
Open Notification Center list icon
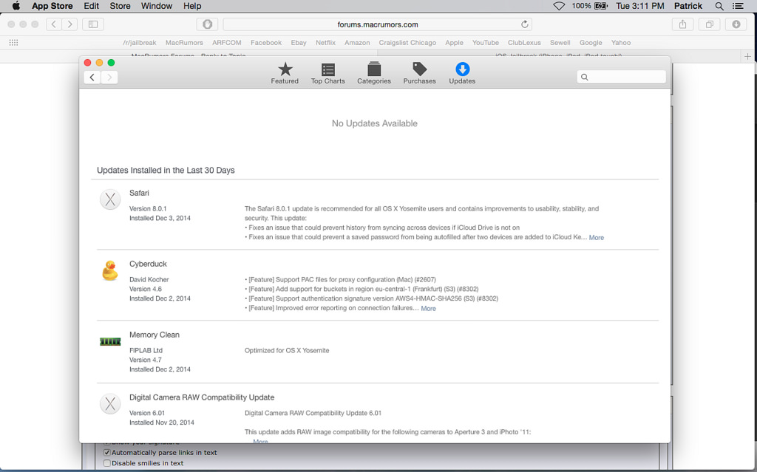[x=738, y=6]
